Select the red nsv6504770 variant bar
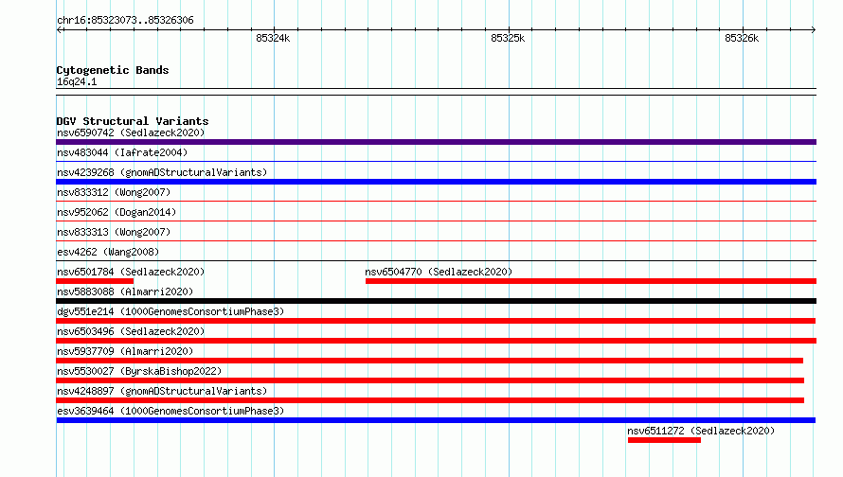 click(x=591, y=281)
